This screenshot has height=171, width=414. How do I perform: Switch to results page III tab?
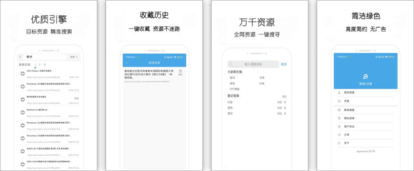click(x=45, y=65)
